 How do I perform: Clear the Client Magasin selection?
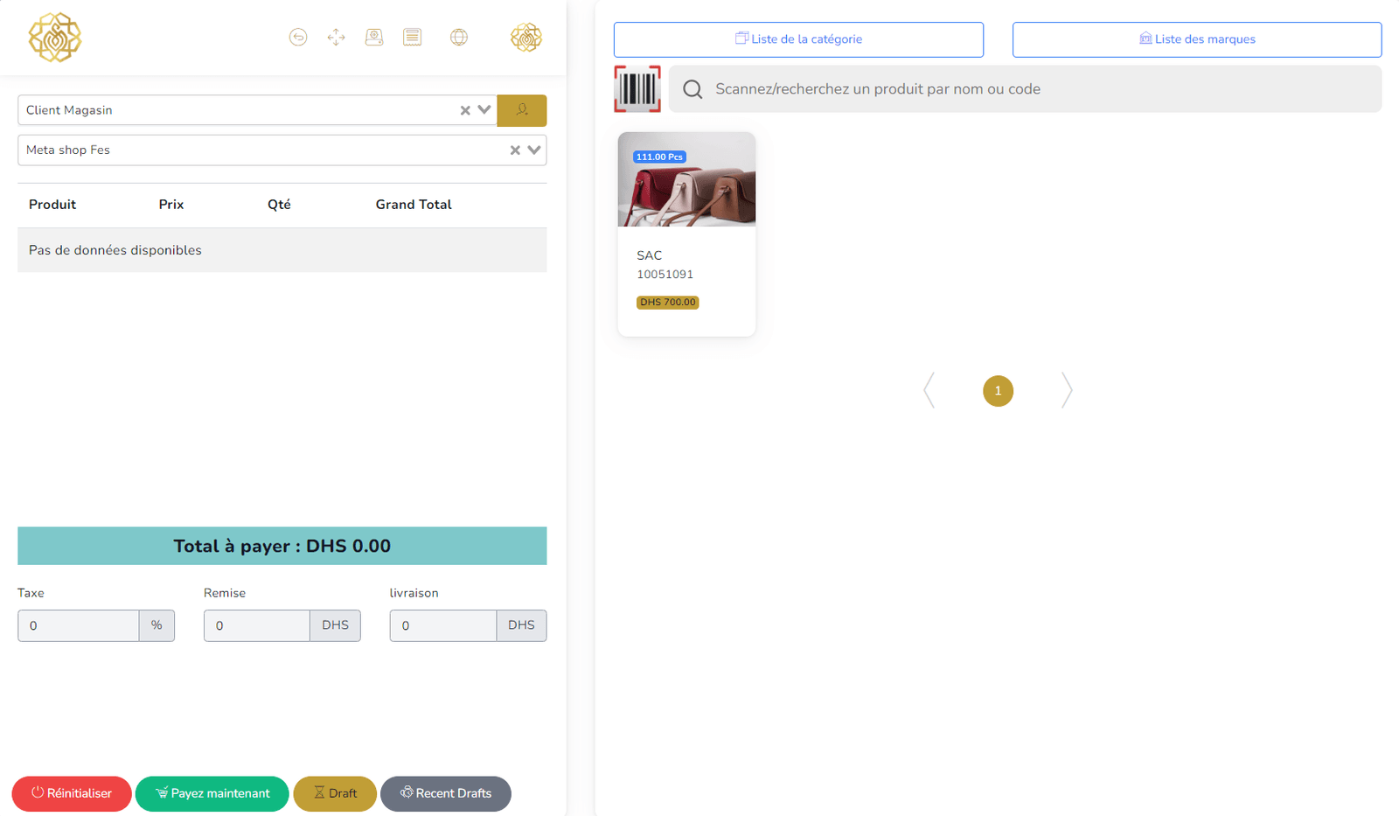465,110
